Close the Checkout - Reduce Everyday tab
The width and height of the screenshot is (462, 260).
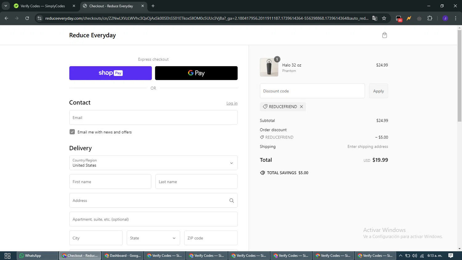point(143,6)
